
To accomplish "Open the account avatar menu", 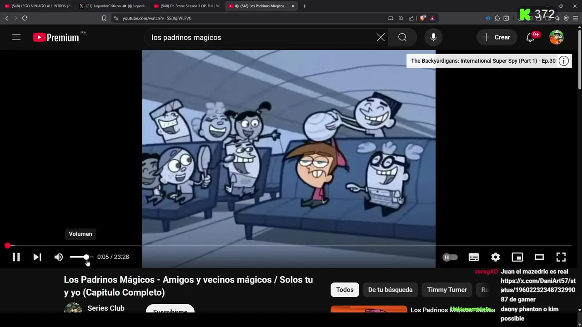I will coord(557,37).
